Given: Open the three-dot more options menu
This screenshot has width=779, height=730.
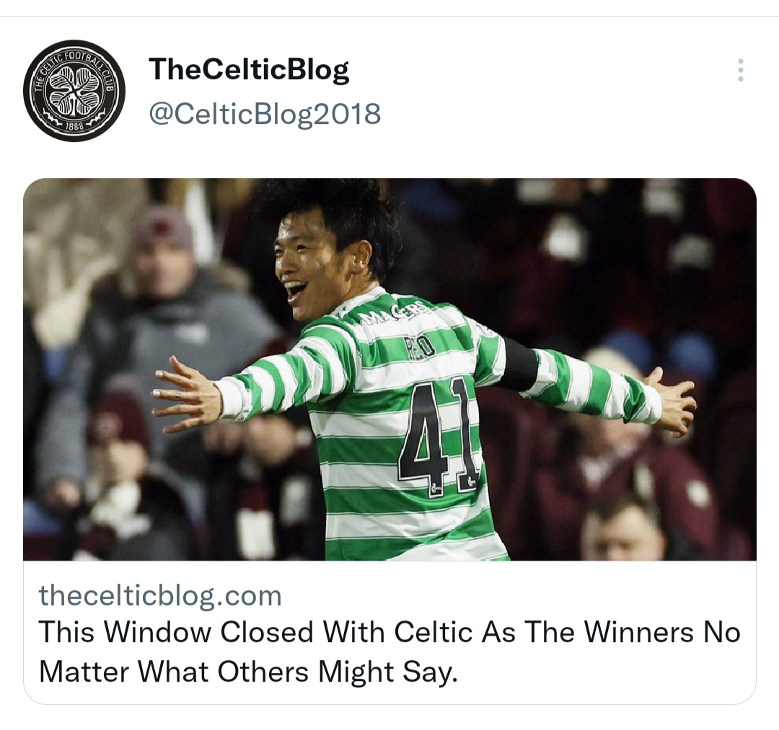Looking at the screenshot, I should point(740,70).
